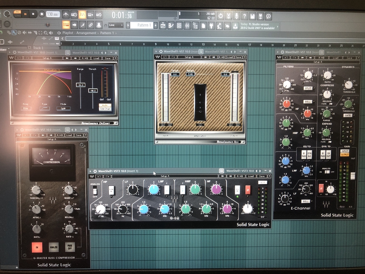Open the Browser view icon
Viewport: 365px width, 274px height.
[x=195, y=25]
